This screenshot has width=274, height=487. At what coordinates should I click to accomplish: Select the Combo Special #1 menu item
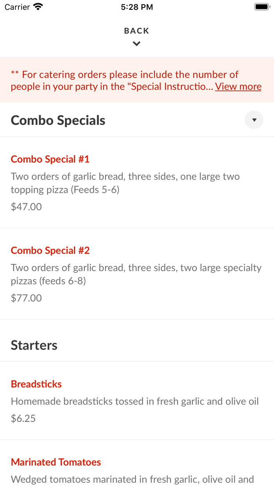coord(50,159)
